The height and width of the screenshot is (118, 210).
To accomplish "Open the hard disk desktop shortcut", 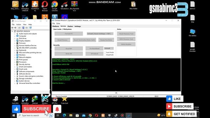I will tap(15, 100).
